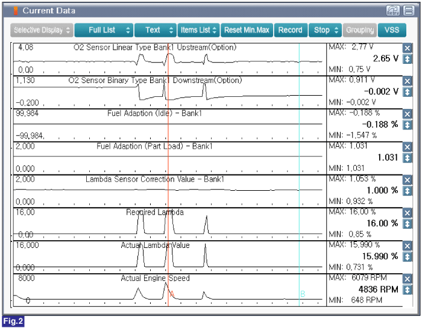This screenshot has height=328, width=422.
Task: Click the Retry icon in title bar
Action: click(393, 11)
